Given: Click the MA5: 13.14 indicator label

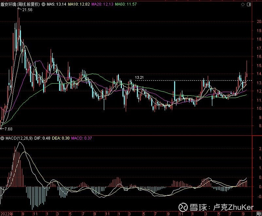Looking at the screenshot, I should tap(56, 4).
